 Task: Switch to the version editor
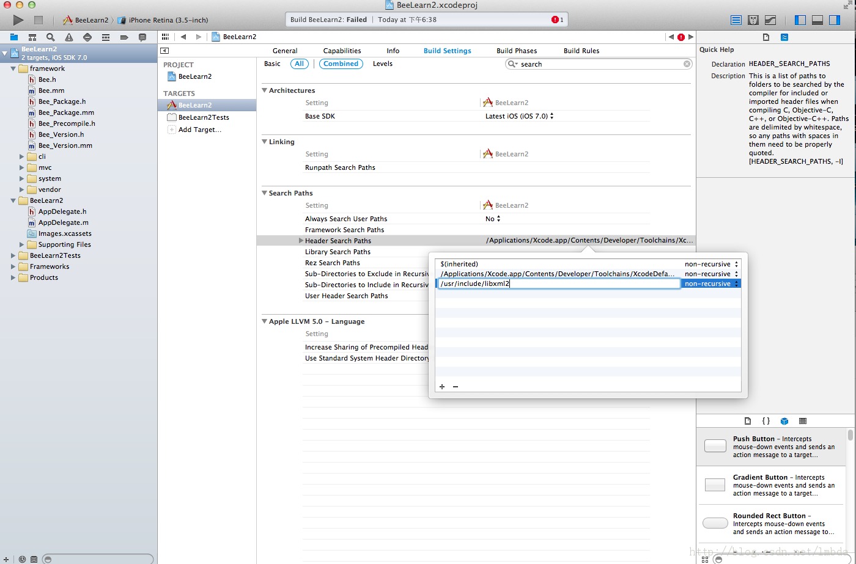coord(770,20)
